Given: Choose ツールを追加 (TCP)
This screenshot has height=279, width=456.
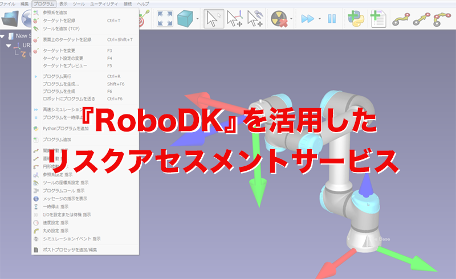Looking at the screenshot, I should [85, 28].
